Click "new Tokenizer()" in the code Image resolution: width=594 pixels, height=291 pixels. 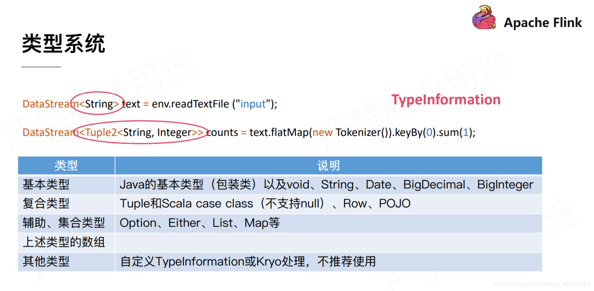pos(350,133)
